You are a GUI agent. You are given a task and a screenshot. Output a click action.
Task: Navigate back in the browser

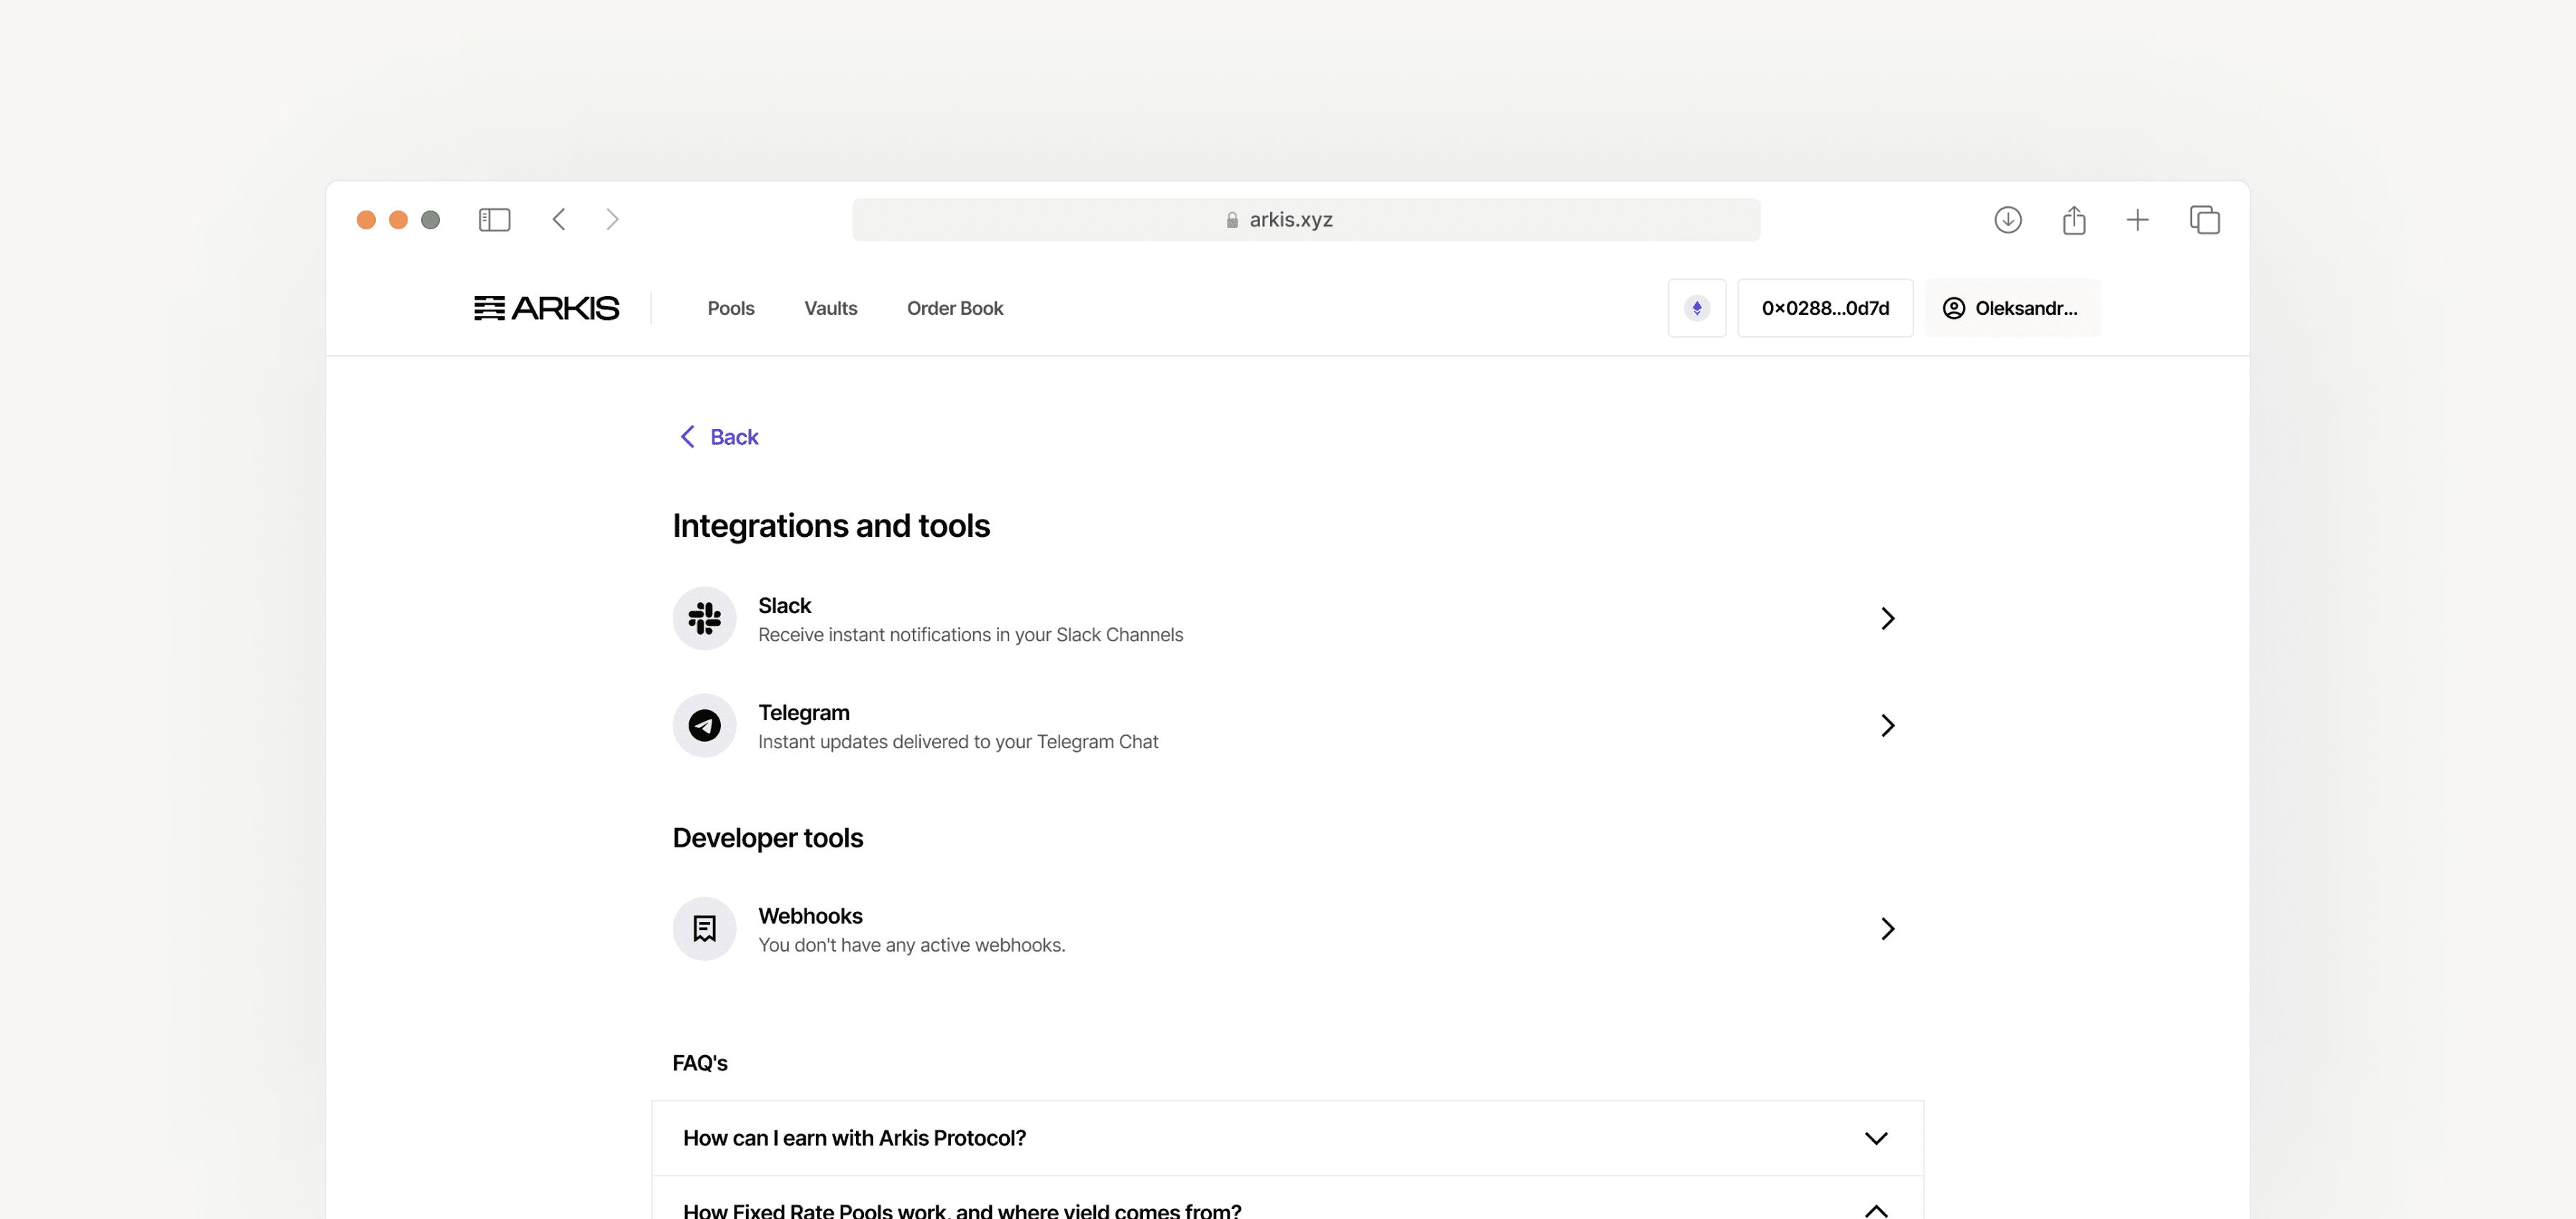559,220
